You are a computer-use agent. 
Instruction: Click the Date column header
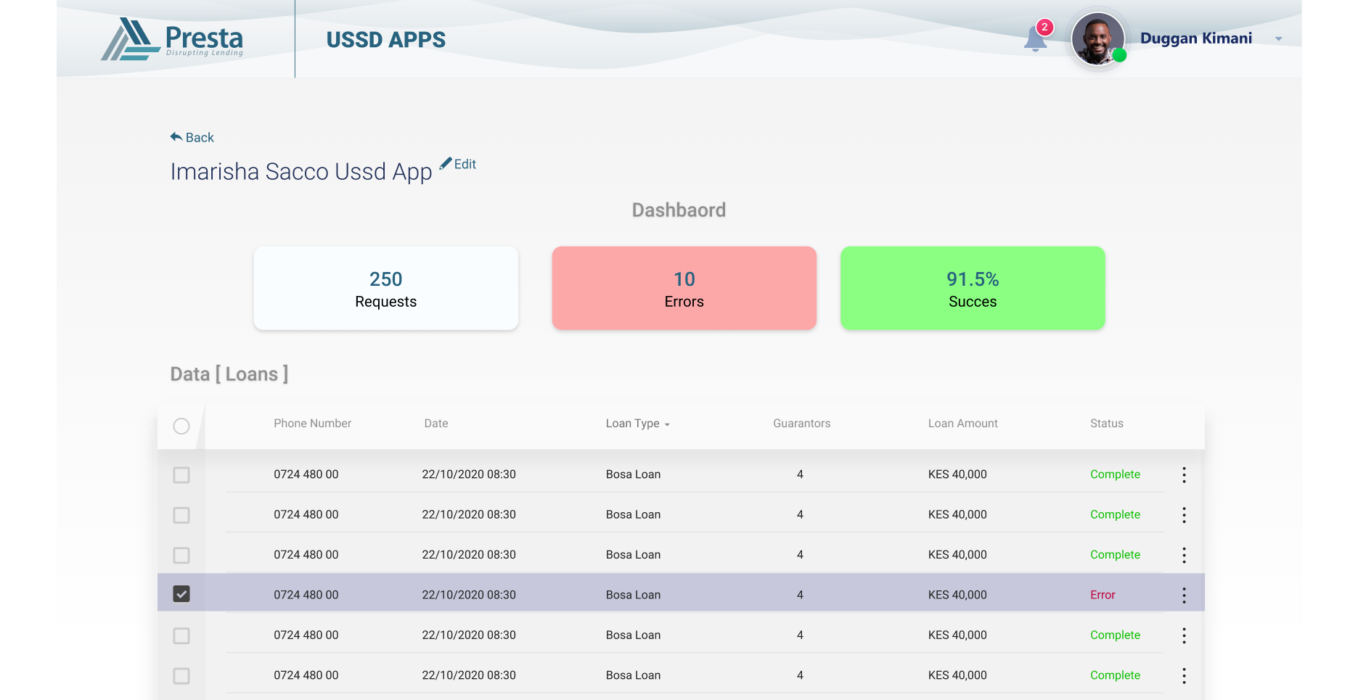pos(436,423)
